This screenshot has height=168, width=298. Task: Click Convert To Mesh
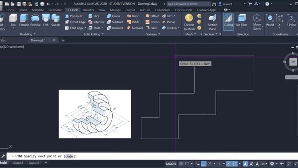pos(189,22)
